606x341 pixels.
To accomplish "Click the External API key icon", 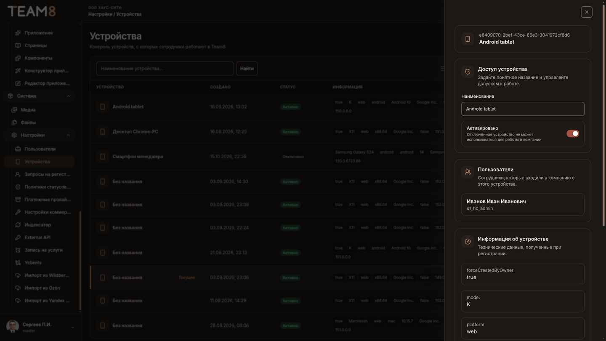I will 18,237.
